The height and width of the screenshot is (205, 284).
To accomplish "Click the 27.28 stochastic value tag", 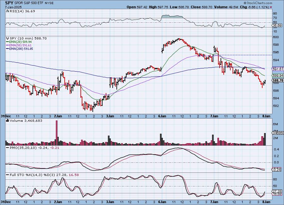I will [277, 191].
